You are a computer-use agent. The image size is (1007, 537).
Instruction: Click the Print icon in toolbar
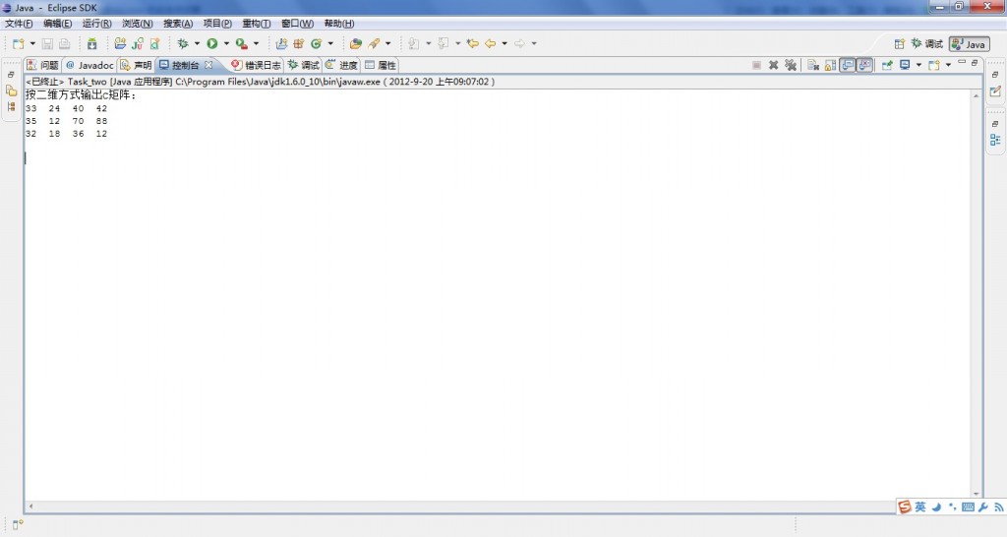click(64, 43)
